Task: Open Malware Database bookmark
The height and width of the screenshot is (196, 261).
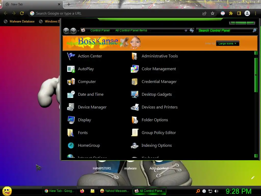Action: (x=19, y=21)
